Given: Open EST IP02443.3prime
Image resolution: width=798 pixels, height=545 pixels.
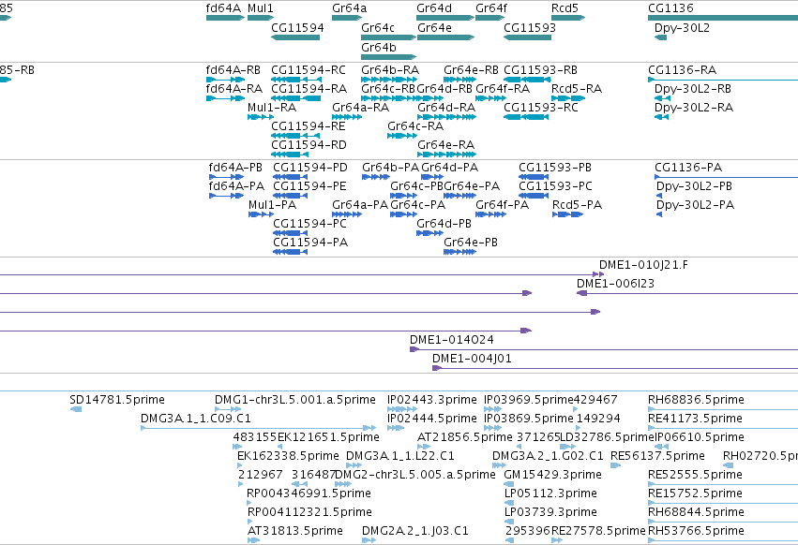Looking at the screenshot, I should click(432, 400).
